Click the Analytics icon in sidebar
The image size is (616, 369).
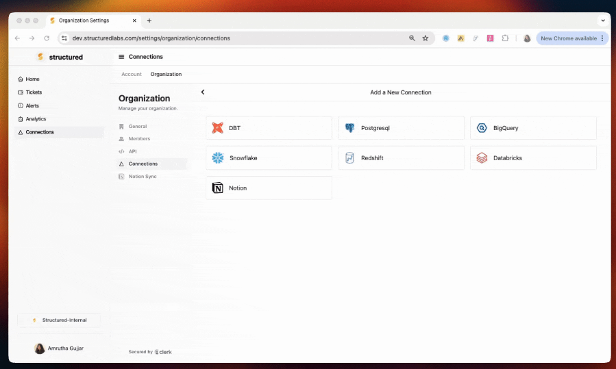point(21,119)
